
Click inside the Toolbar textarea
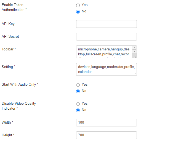pos(104,52)
